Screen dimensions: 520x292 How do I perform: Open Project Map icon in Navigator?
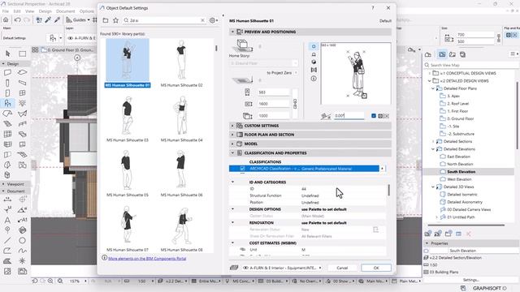pos(428,54)
